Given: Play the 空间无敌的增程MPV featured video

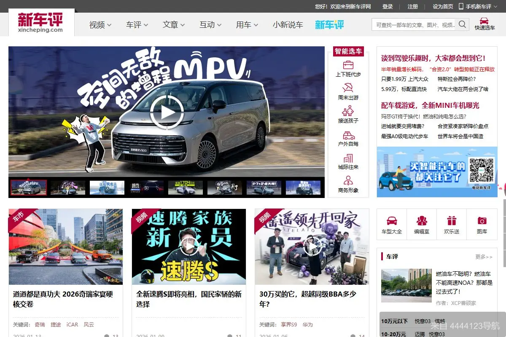Looking at the screenshot, I should point(166,113).
